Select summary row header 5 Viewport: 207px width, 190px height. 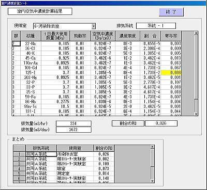coord(19,173)
